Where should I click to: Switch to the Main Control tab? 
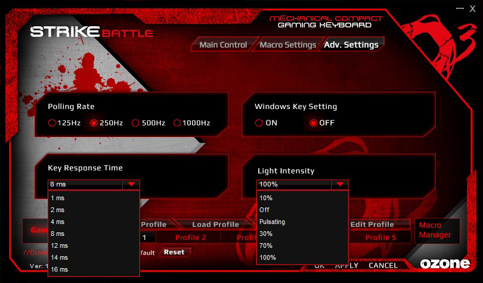pos(223,45)
